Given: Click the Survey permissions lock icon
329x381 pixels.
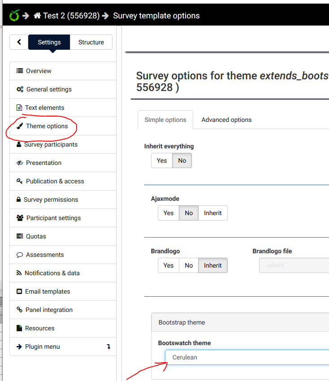Looking at the screenshot, I should pos(18,199).
